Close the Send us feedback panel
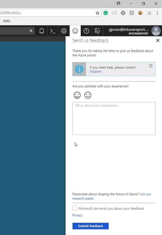The width and height of the screenshot is (162, 235). [x=158, y=40]
